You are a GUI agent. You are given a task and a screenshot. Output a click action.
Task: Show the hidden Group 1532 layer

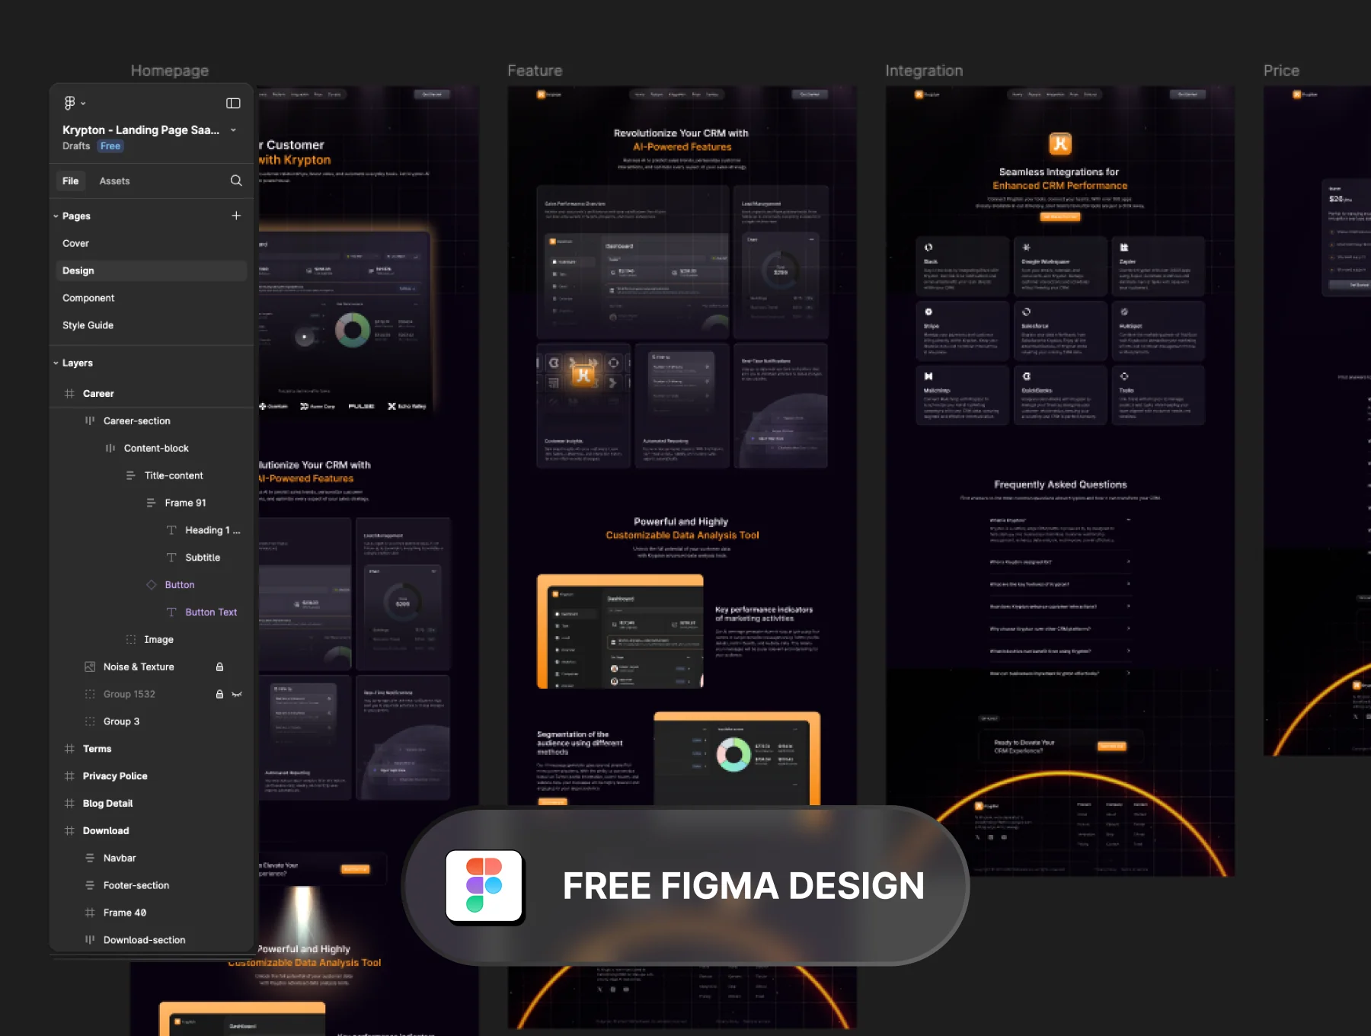coord(237,694)
